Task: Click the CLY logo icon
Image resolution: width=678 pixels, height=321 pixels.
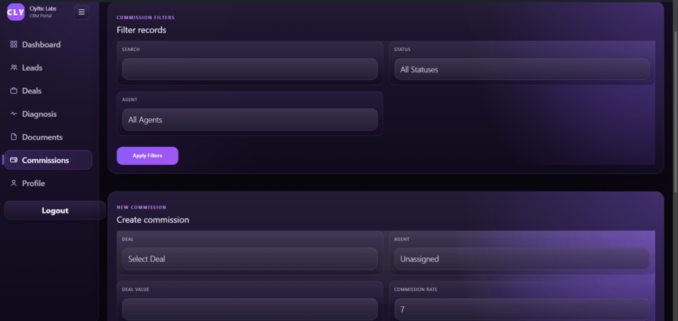Action: pos(15,12)
